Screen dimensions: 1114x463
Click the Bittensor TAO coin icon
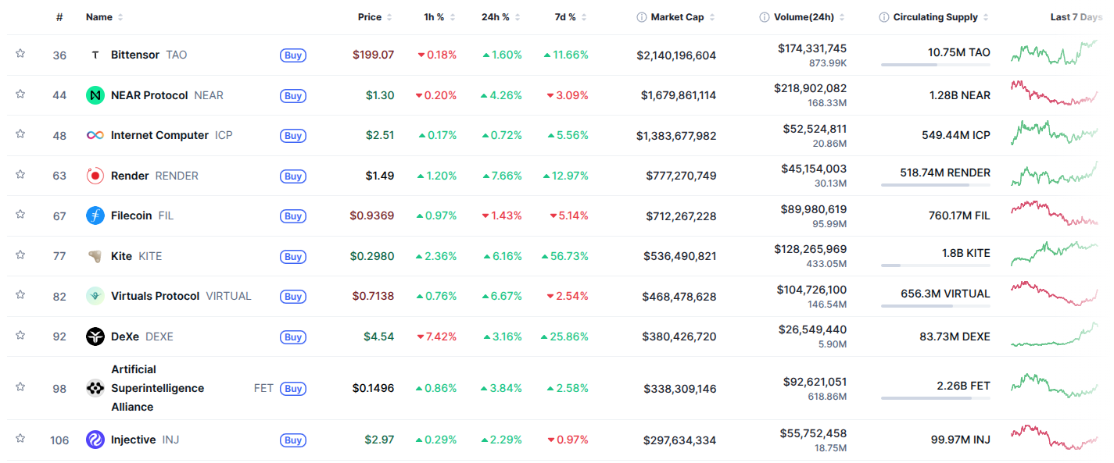click(95, 55)
